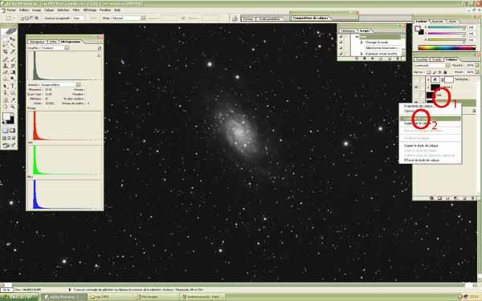Open the Source dropdown in Histogramme panel
This screenshot has height=301, width=482.
[x=60, y=84]
